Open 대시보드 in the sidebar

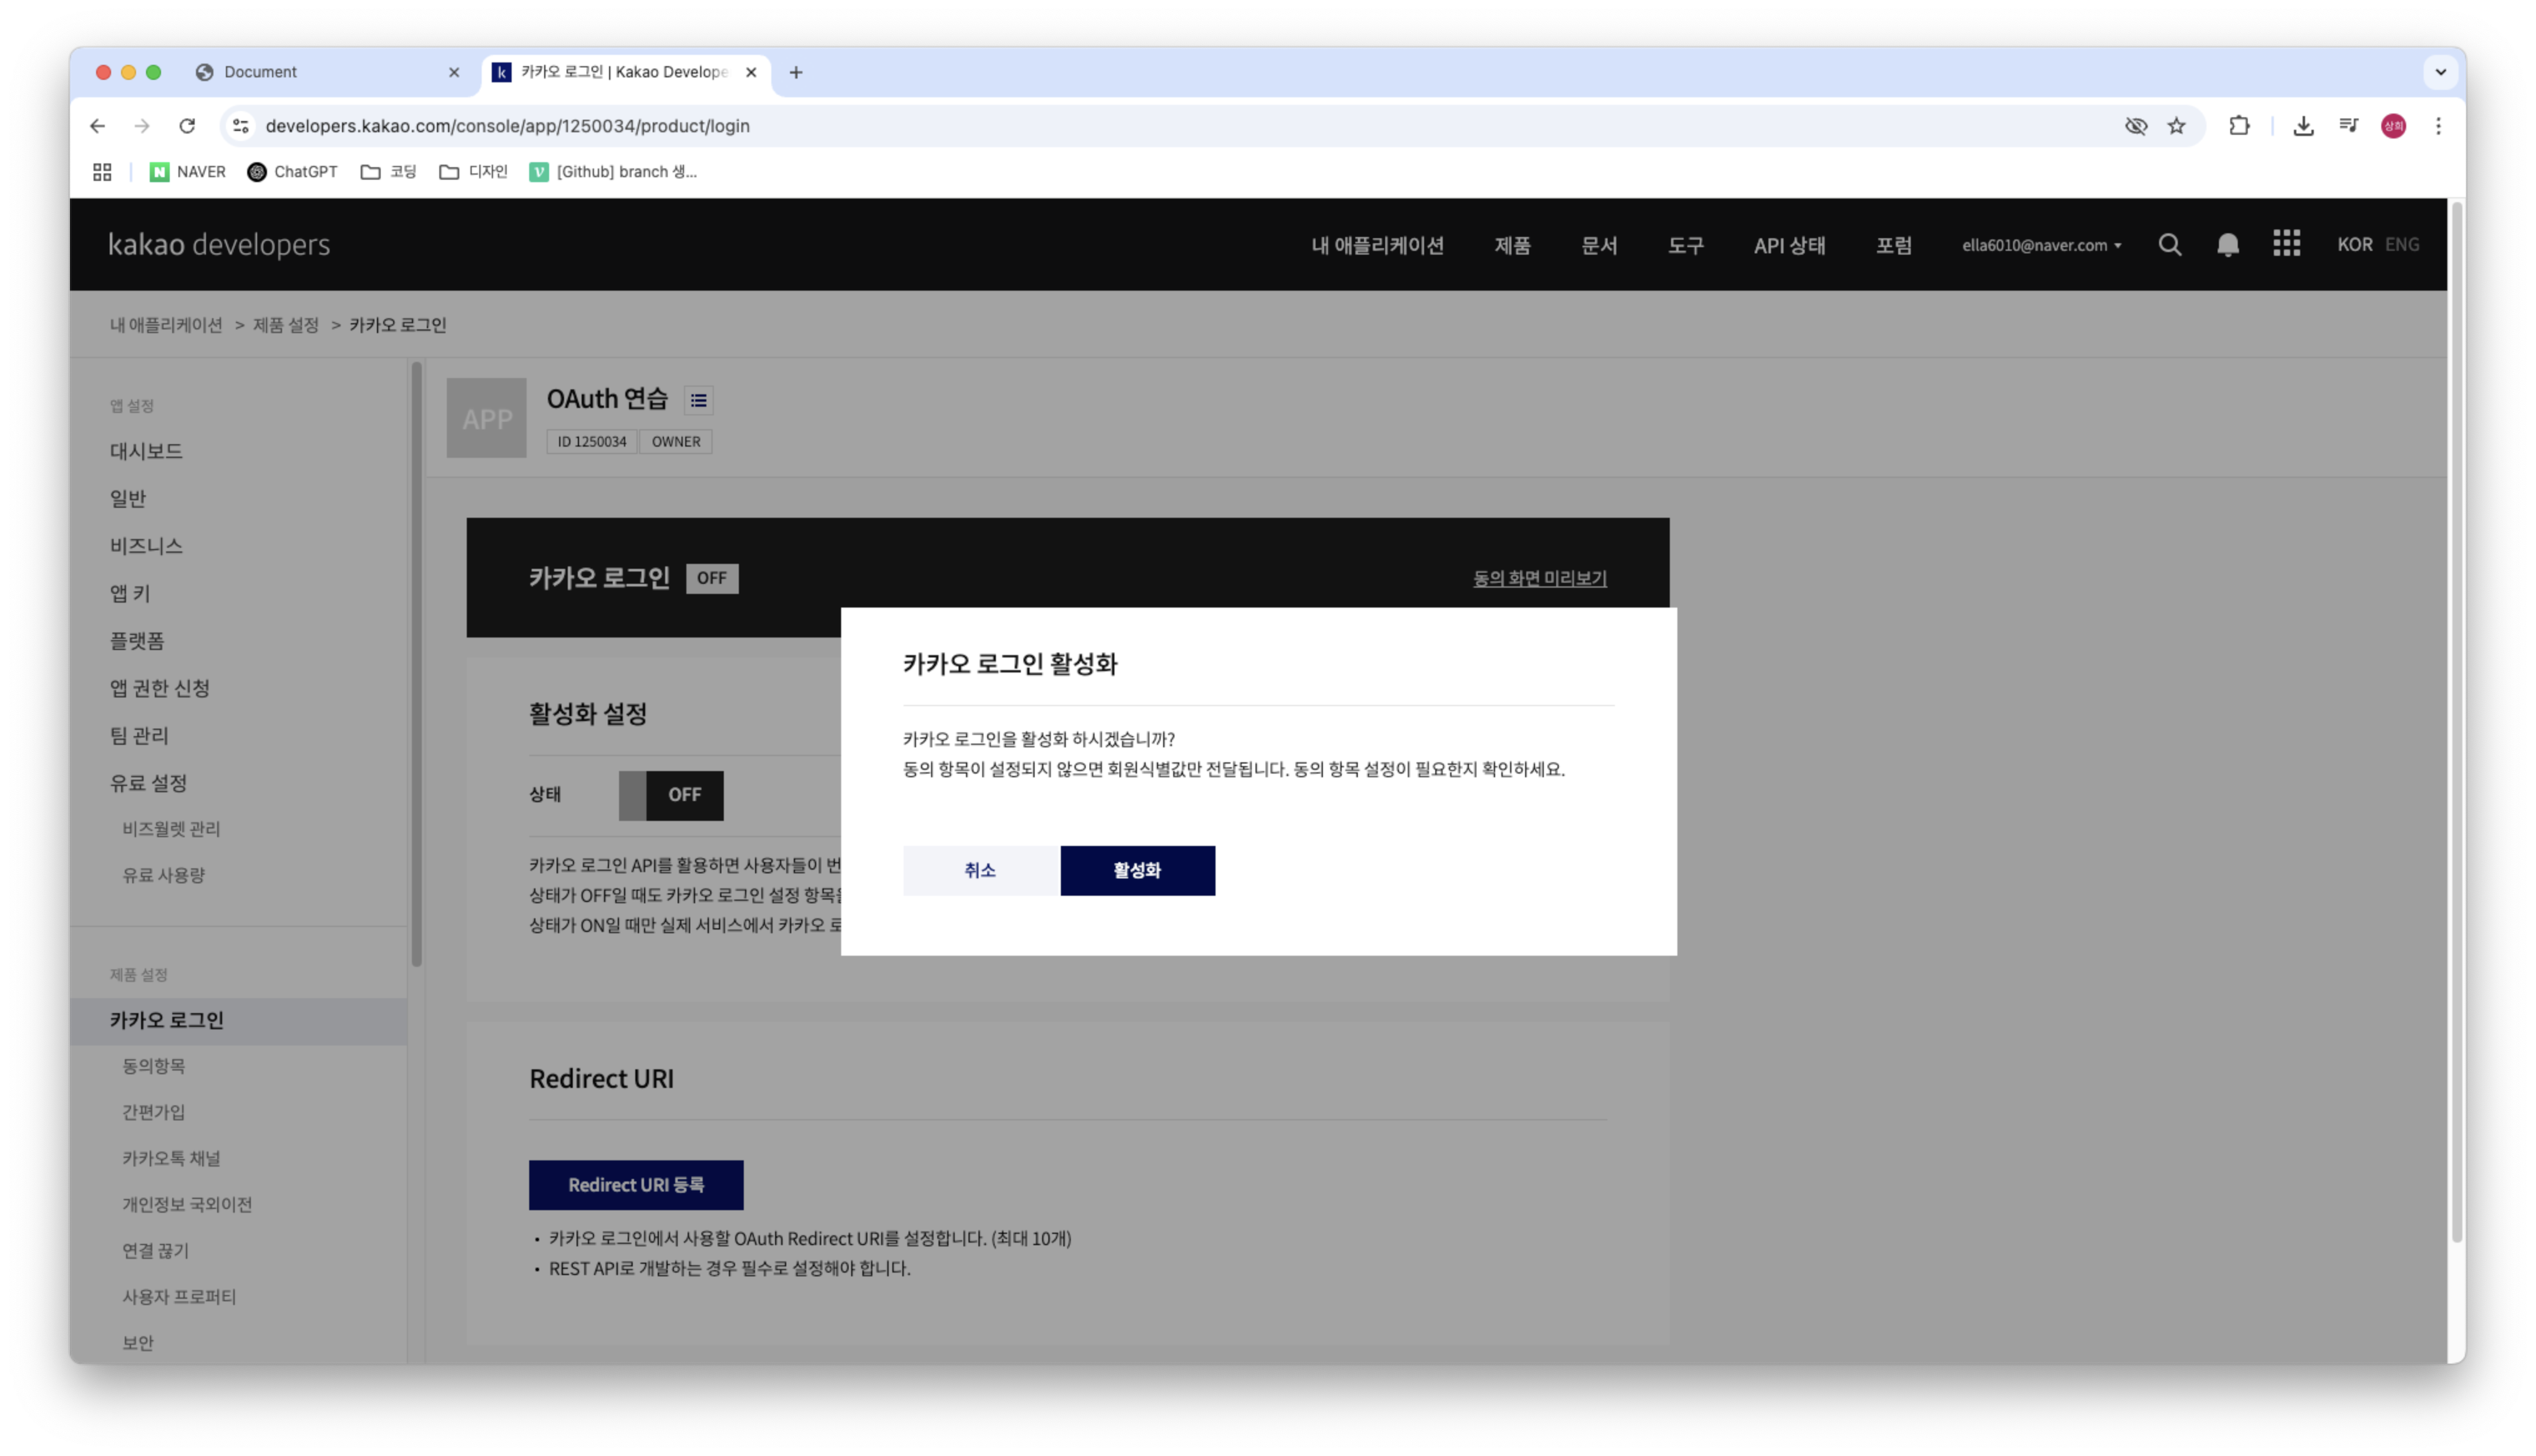click(x=146, y=451)
